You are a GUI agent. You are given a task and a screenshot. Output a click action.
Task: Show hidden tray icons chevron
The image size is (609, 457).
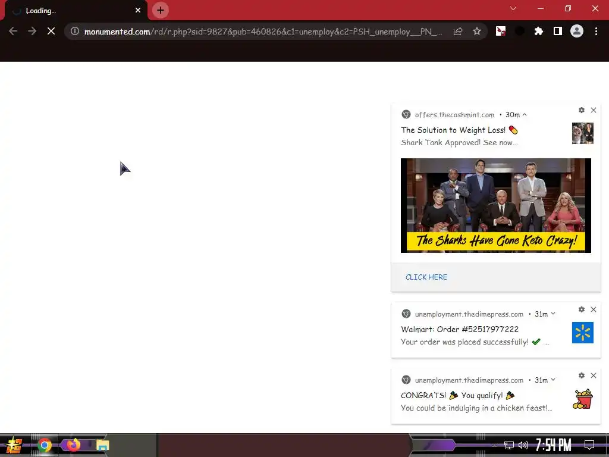point(494,445)
